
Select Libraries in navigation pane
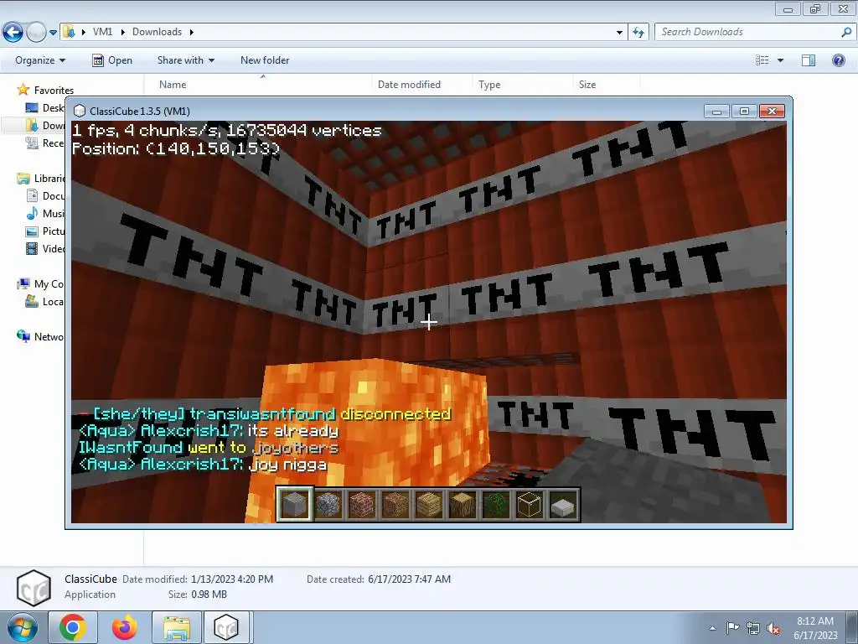click(41, 178)
